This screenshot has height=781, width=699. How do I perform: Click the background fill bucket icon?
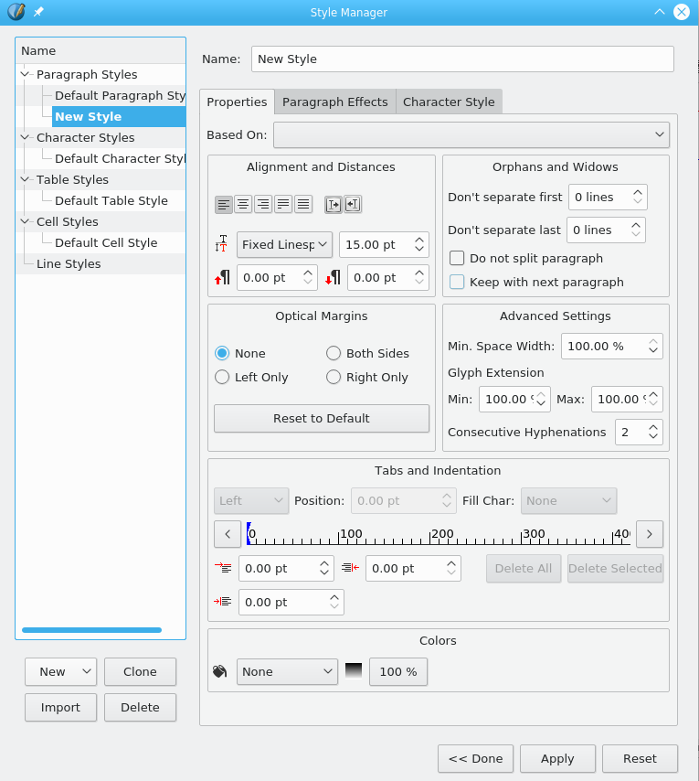(220, 671)
